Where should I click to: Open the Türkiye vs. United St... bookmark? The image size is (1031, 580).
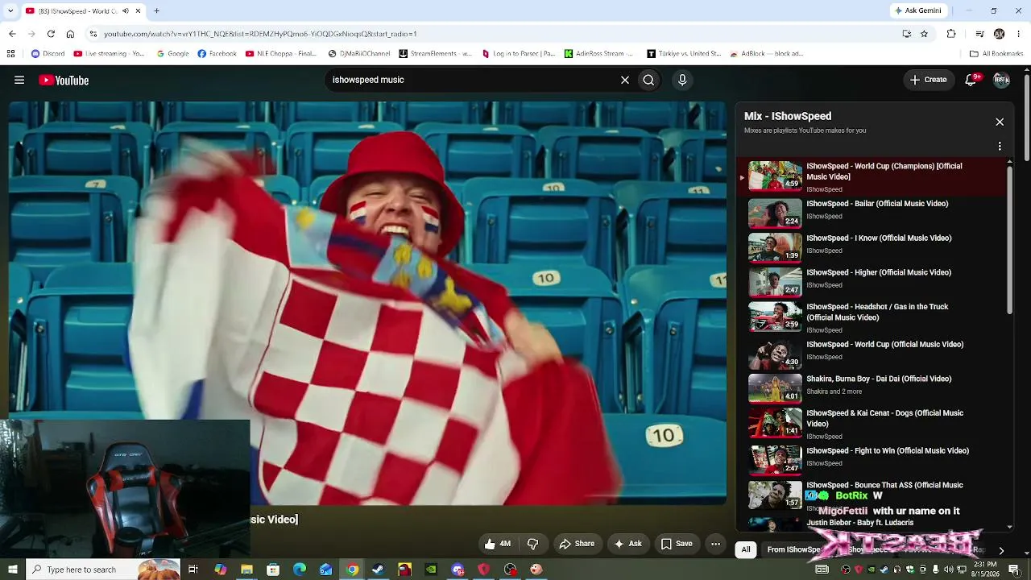click(x=685, y=54)
